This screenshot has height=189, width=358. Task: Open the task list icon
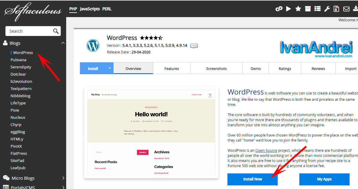[317, 9]
